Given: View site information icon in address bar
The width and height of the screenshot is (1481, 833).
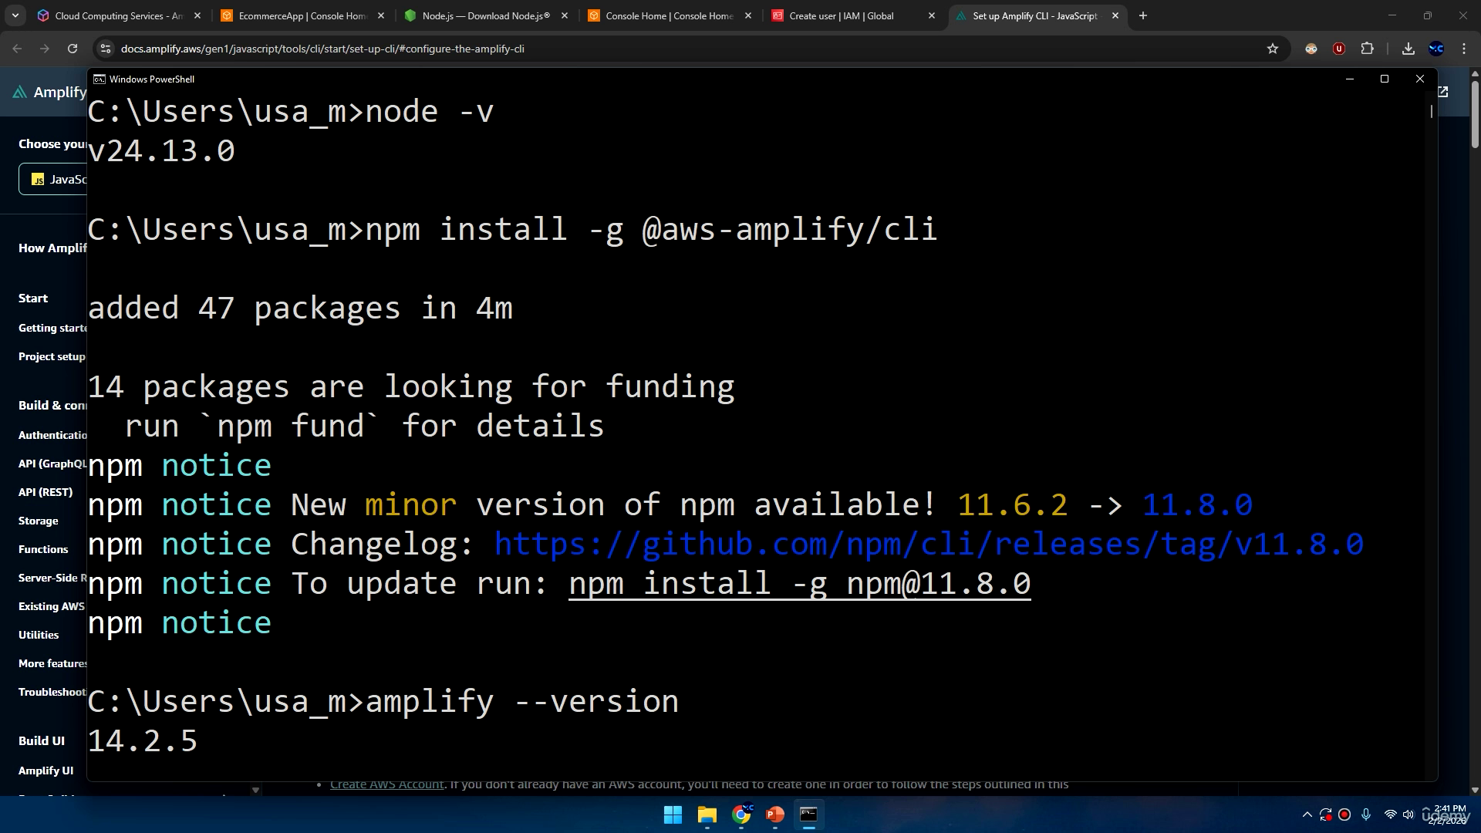Looking at the screenshot, I should coord(106,49).
